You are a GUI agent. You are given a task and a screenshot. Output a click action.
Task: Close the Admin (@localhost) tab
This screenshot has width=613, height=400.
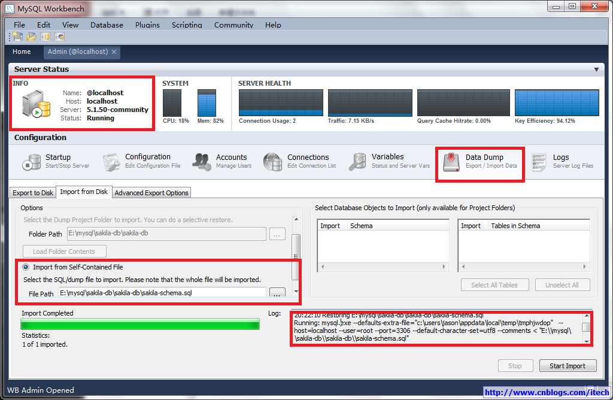point(114,52)
